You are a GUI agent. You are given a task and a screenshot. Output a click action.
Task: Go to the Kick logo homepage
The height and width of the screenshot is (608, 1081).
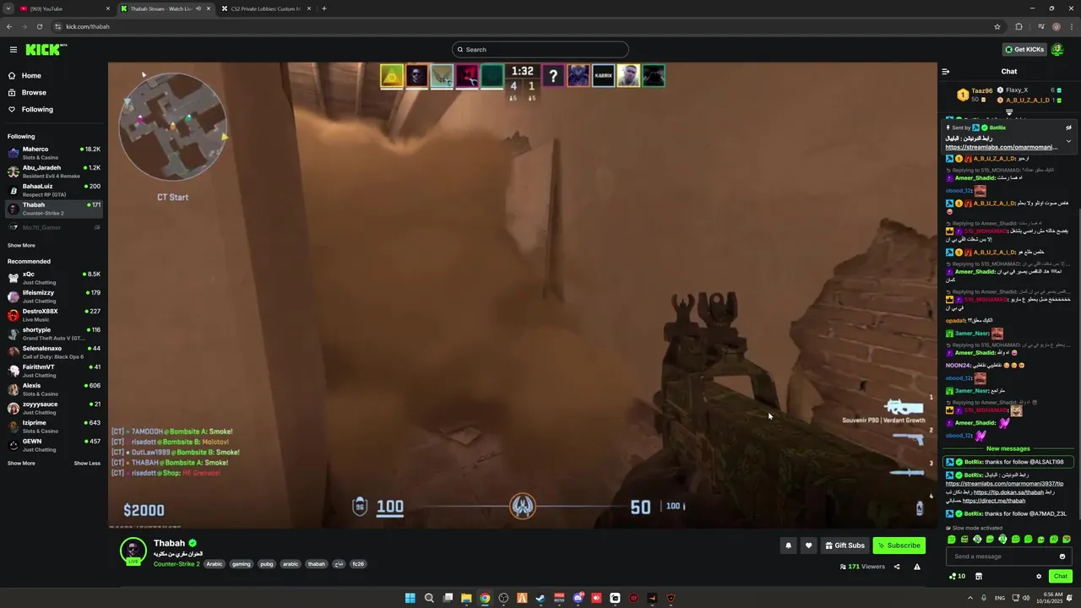tap(45, 50)
